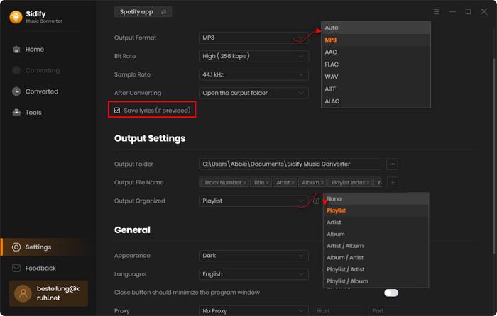
Task: Open the Converted section icon
Action: tap(16, 91)
